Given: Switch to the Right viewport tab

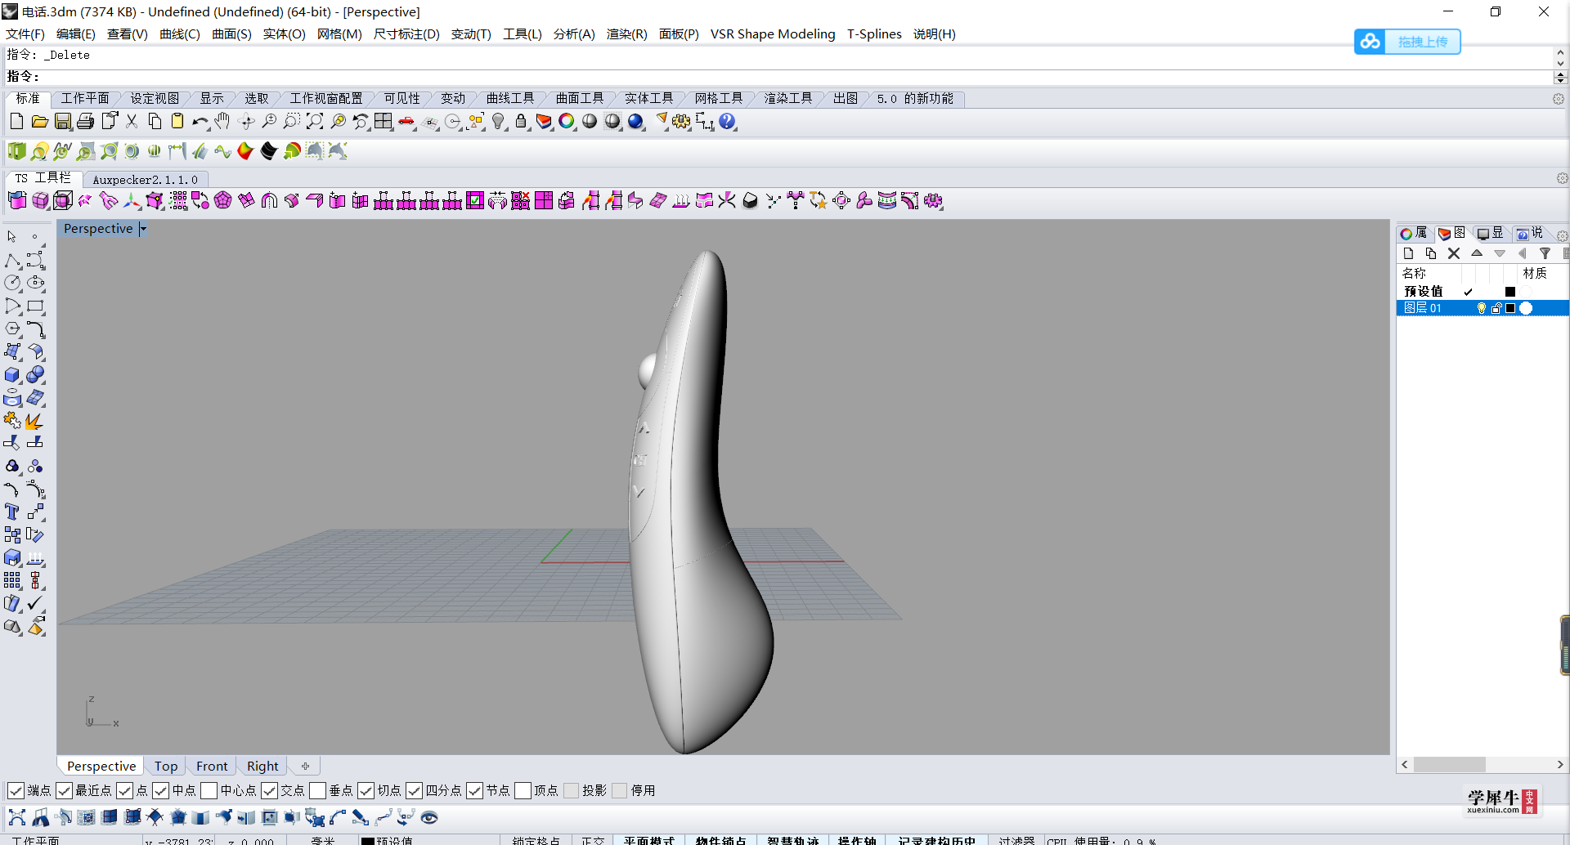Looking at the screenshot, I should point(262,767).
